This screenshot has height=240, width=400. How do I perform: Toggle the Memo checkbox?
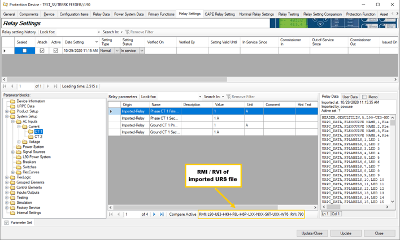[364, 97]
